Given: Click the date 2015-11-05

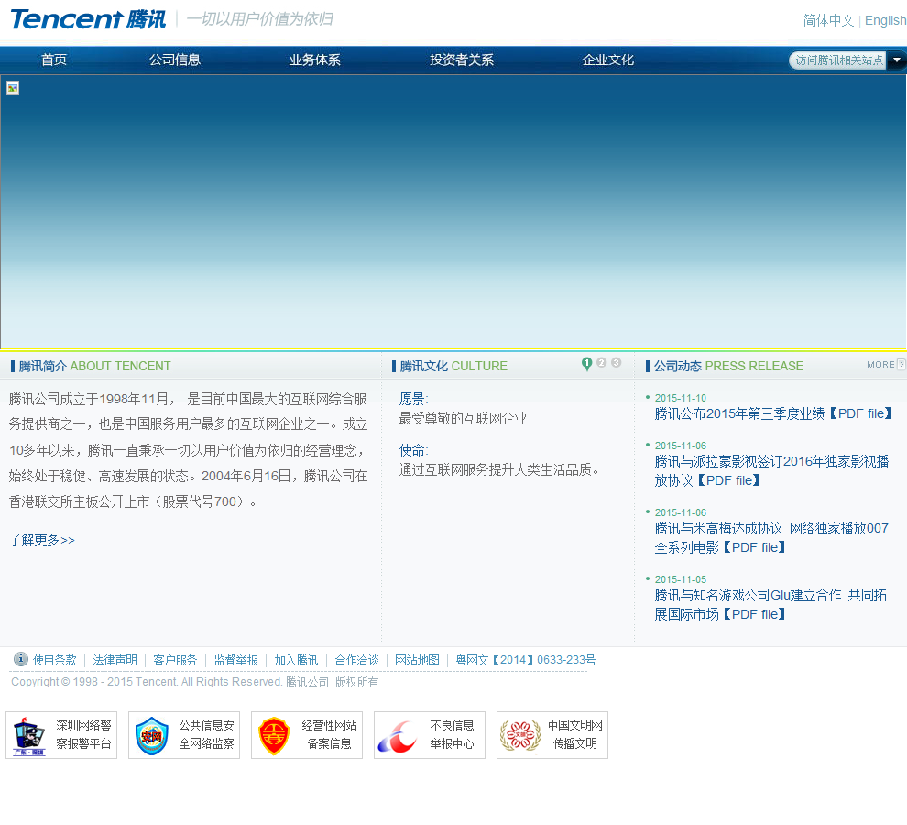Looking at the screenshot, I should [x=680, y=579].
